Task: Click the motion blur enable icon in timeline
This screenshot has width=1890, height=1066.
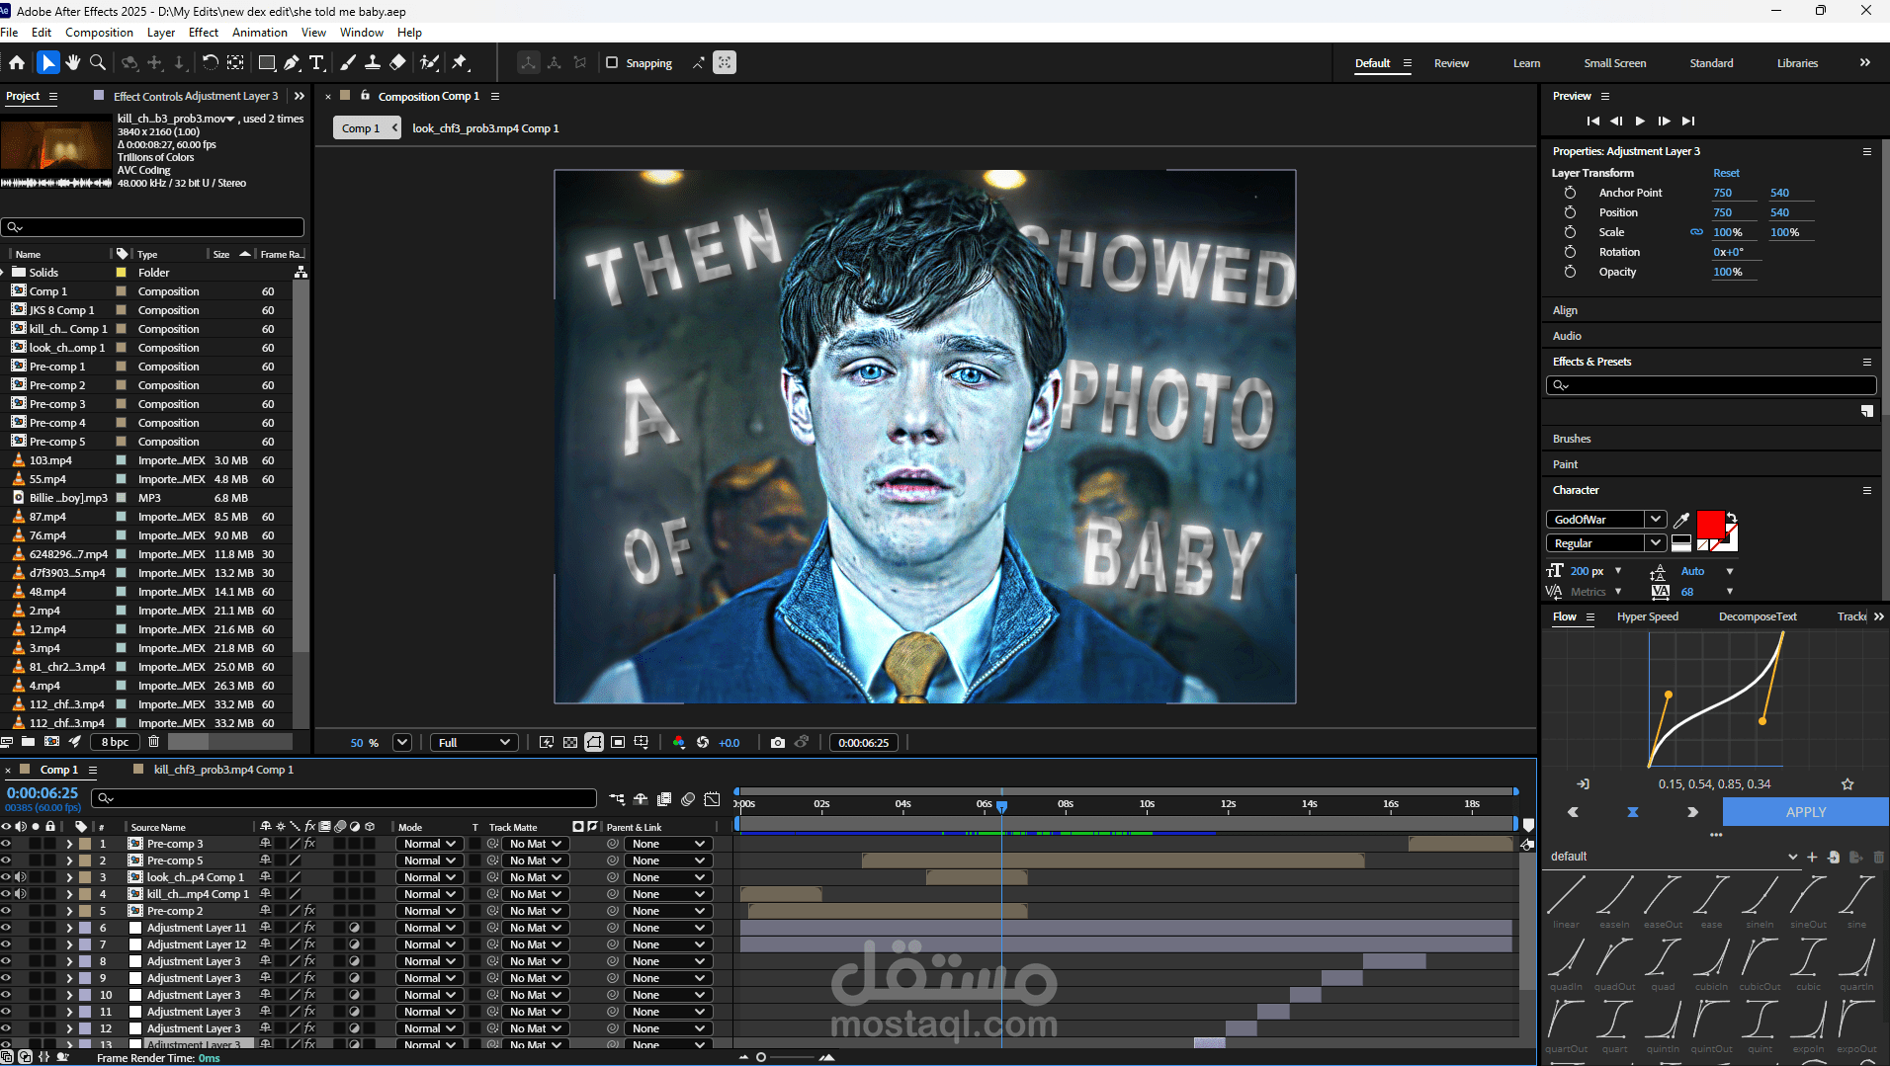Action: (688, 798)
